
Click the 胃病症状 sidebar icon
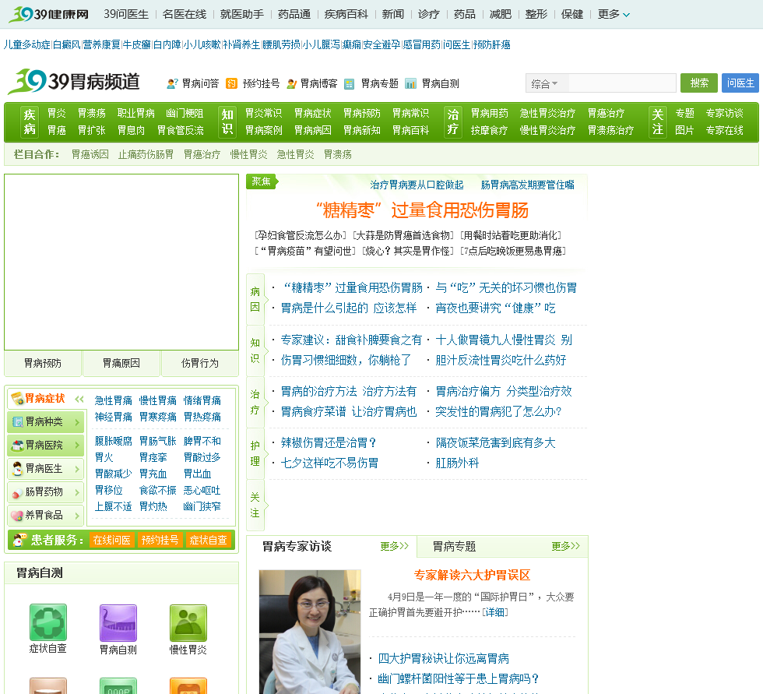coord(17,399)
